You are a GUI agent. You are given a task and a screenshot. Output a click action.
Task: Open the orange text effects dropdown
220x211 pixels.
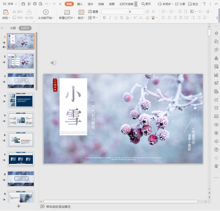pyautogui.click(x=157, y=18)
